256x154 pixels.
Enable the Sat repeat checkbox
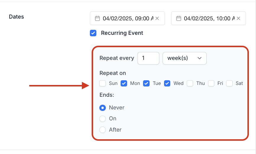pyautogui.click(x=229, y=83)
